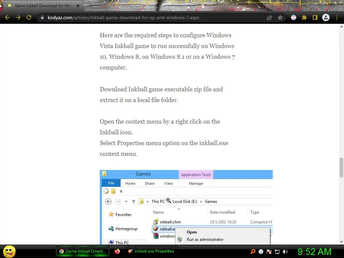Share this page icon
Image resolution: width=344 pixels, height=258 pixels.
[269, 17]
